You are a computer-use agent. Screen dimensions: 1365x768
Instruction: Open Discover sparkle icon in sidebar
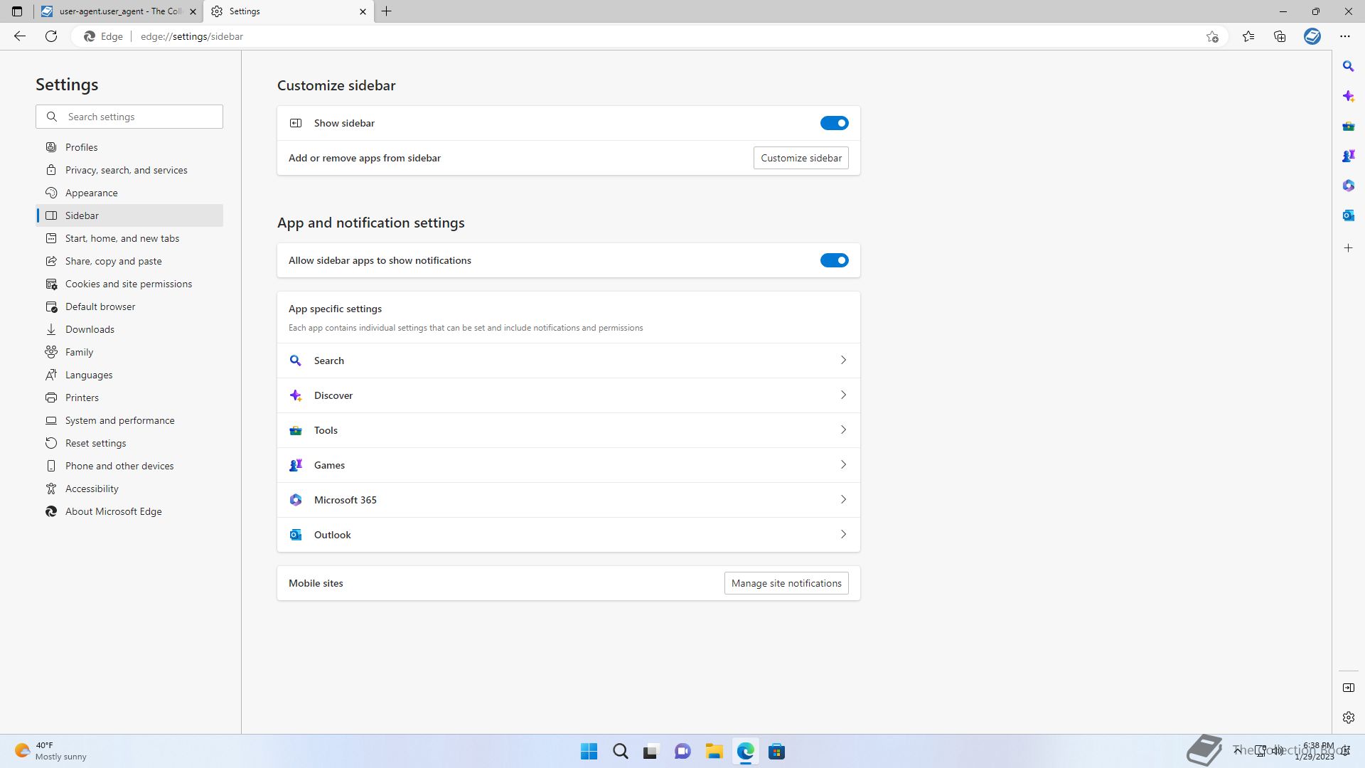coord(1348,96)
